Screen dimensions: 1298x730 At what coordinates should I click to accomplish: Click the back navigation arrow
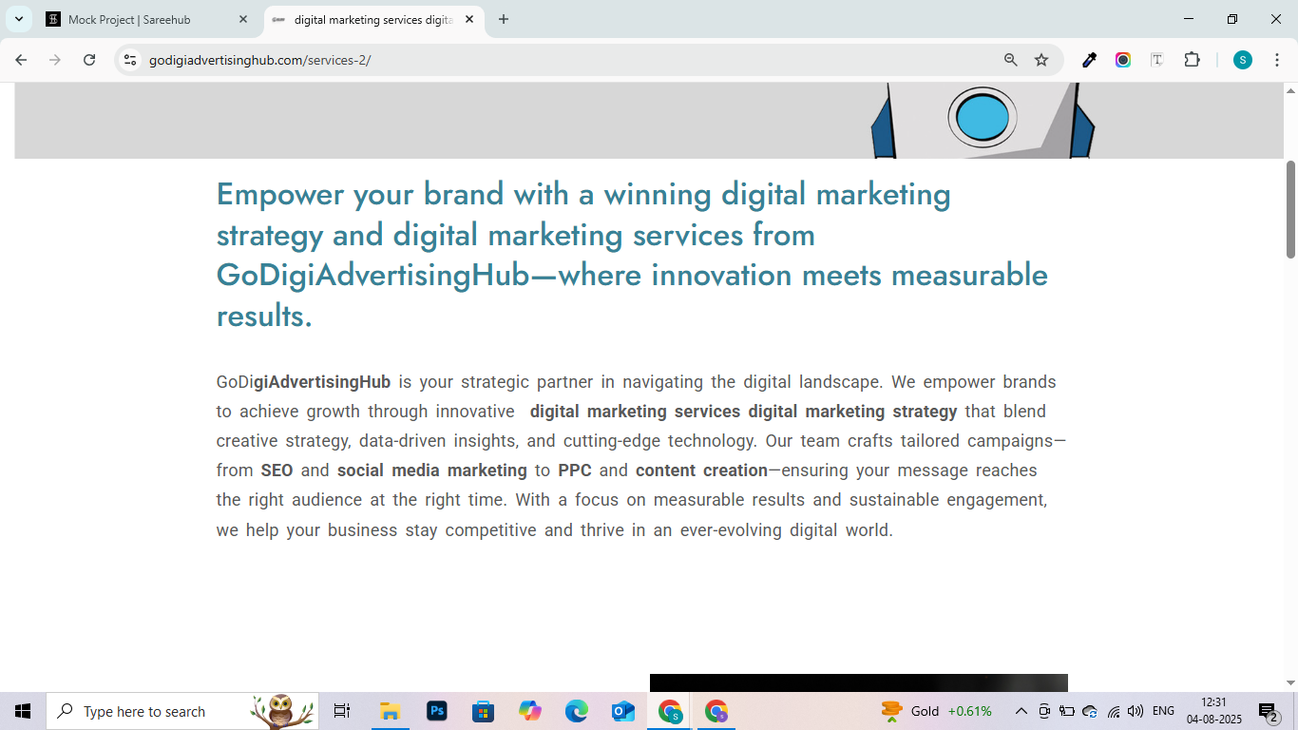point(21,60)
